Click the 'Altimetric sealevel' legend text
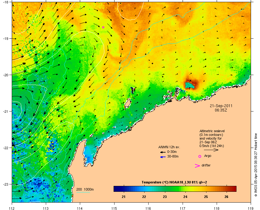 [x=212, y=131]
